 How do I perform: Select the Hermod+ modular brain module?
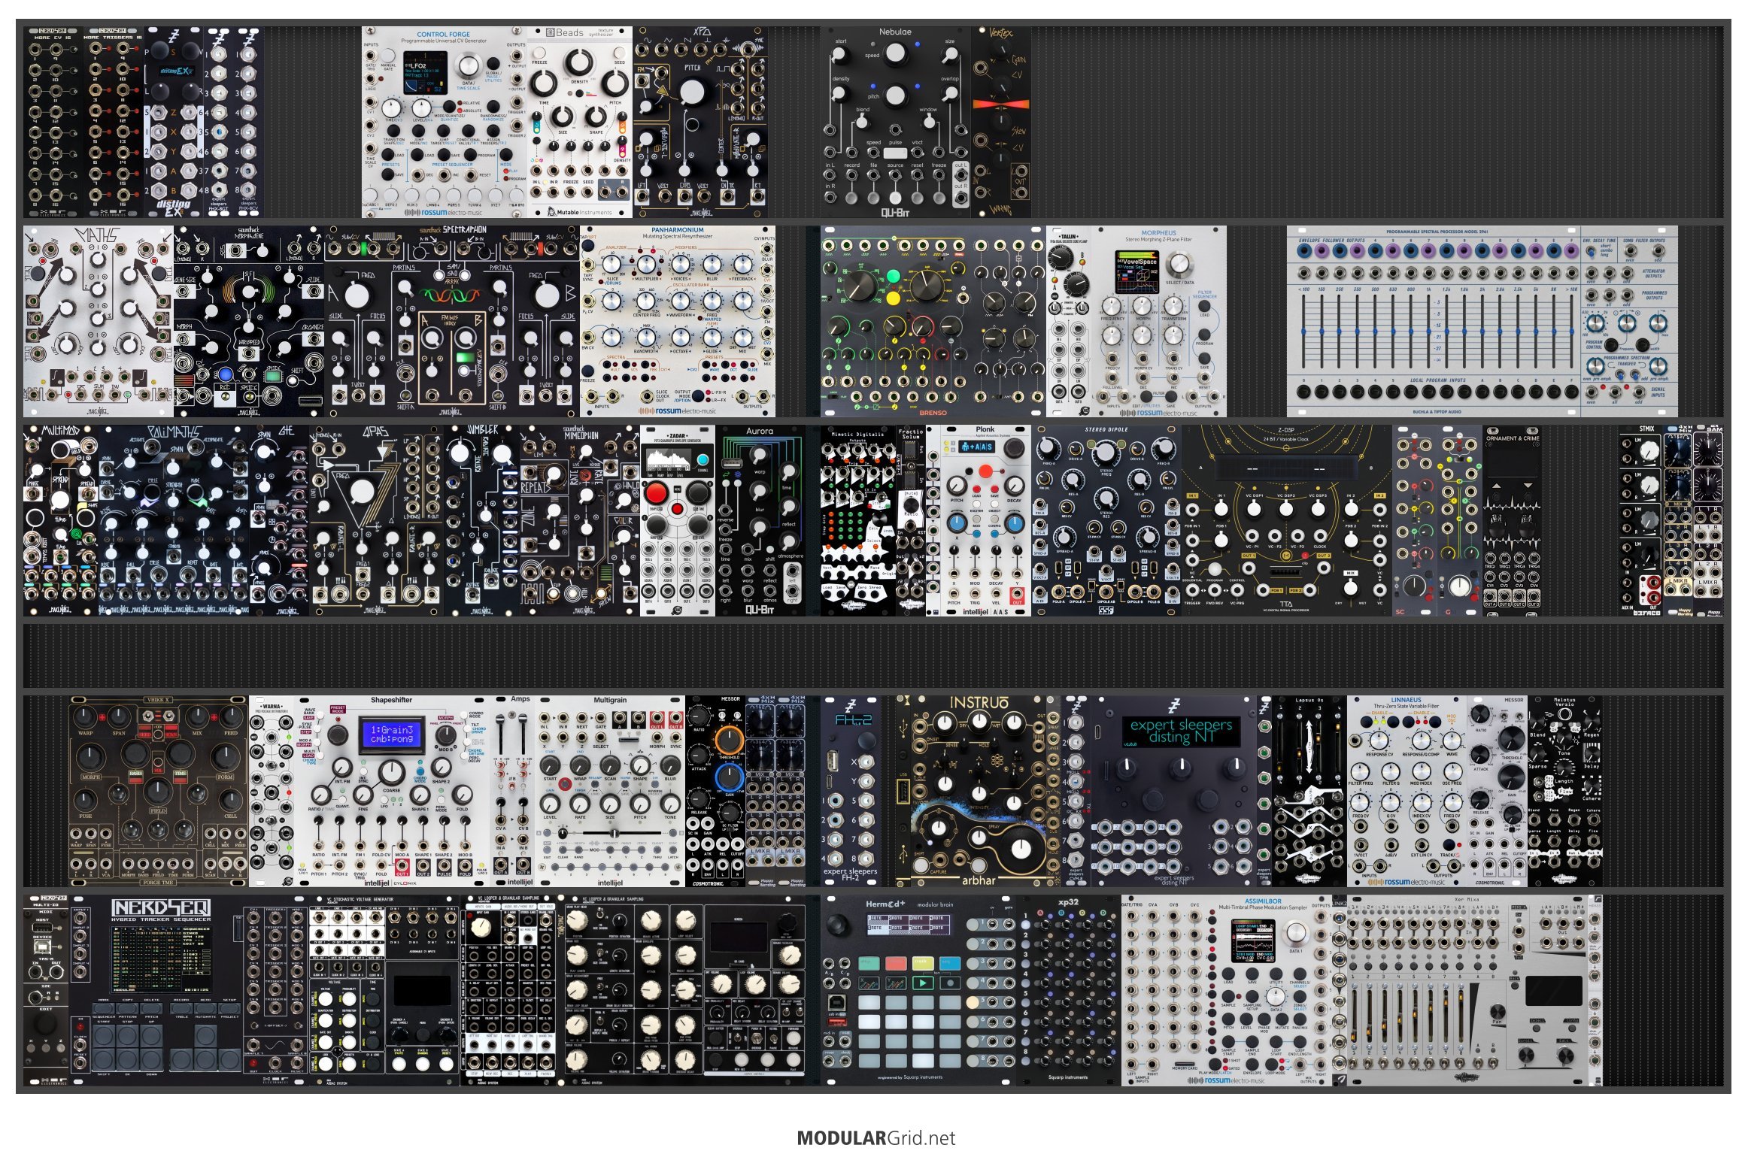tap(918, 990)
